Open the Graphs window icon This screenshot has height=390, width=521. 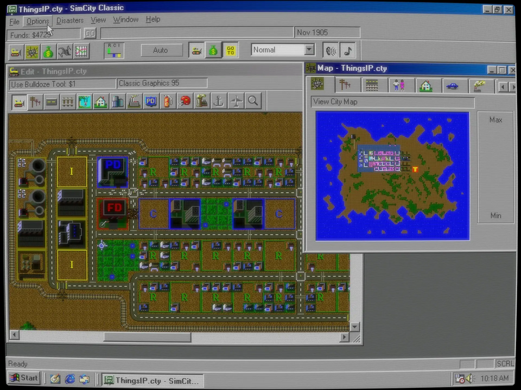pos(81,52)
